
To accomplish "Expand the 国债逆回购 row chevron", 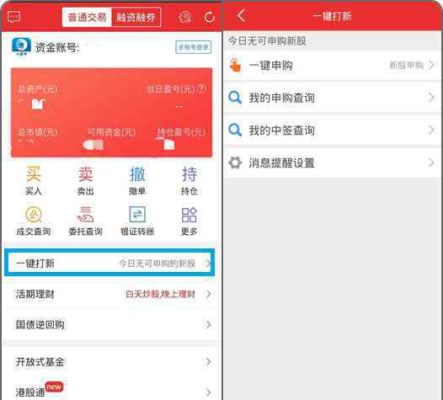I will click(x=208, y=324).
